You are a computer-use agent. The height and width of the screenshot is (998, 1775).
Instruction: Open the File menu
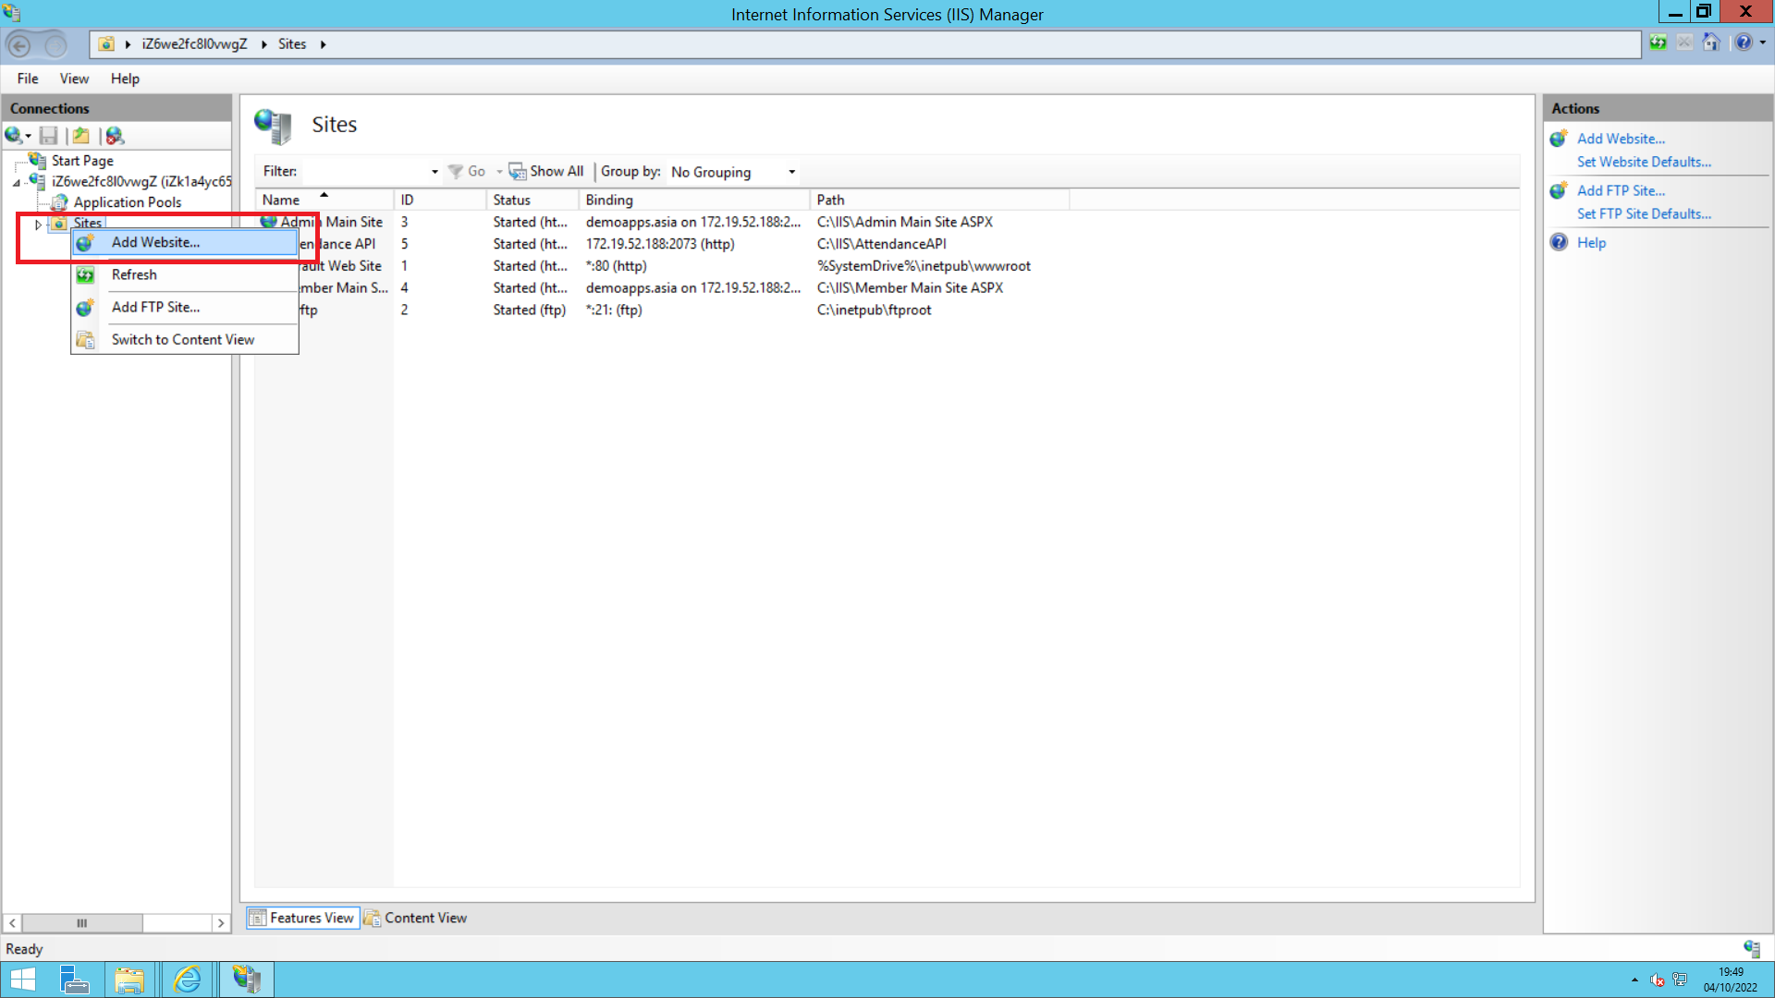coord(28,79)
